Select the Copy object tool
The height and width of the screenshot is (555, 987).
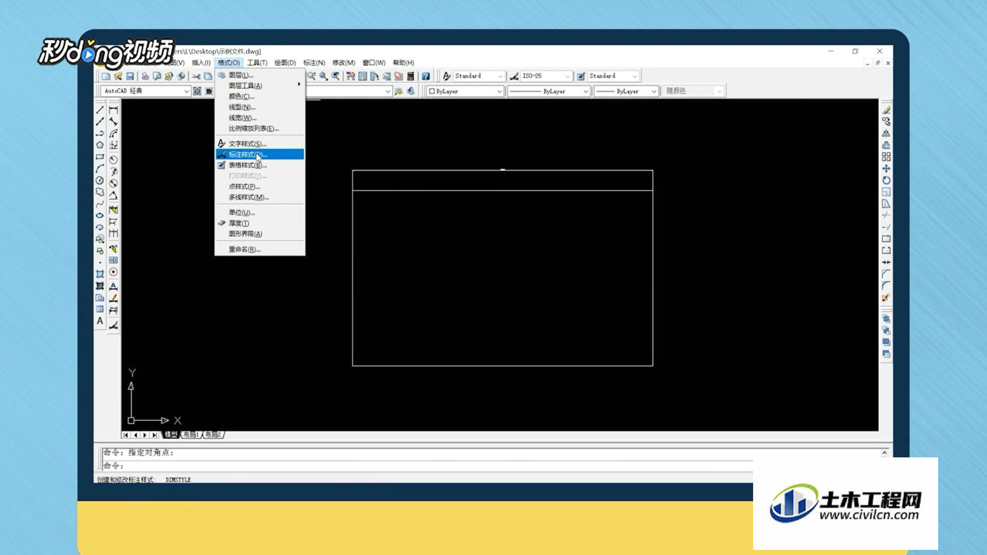(x=886, y=122)
